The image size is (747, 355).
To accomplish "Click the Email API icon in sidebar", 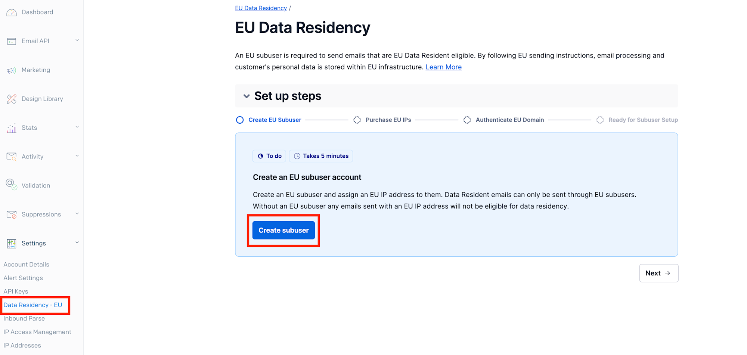I will coord(12,41).
